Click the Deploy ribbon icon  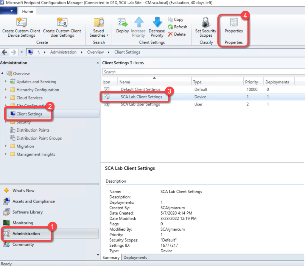point(122,23)
